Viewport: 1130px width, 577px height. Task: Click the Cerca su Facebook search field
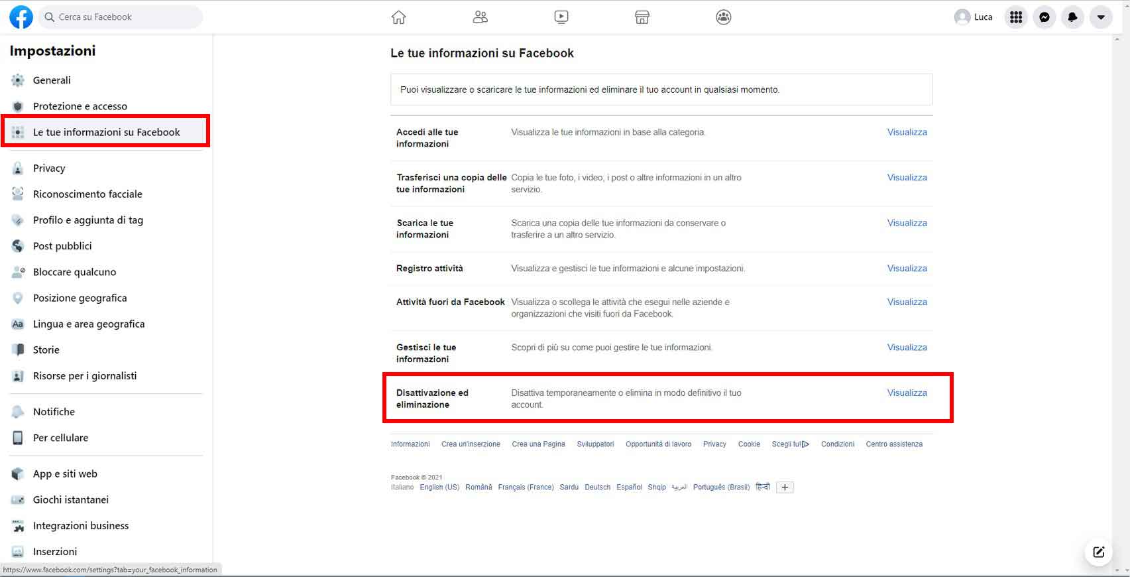click(121, 17)
